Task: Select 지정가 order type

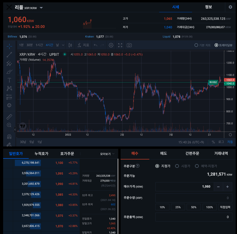Action: (x=163, y=166)
